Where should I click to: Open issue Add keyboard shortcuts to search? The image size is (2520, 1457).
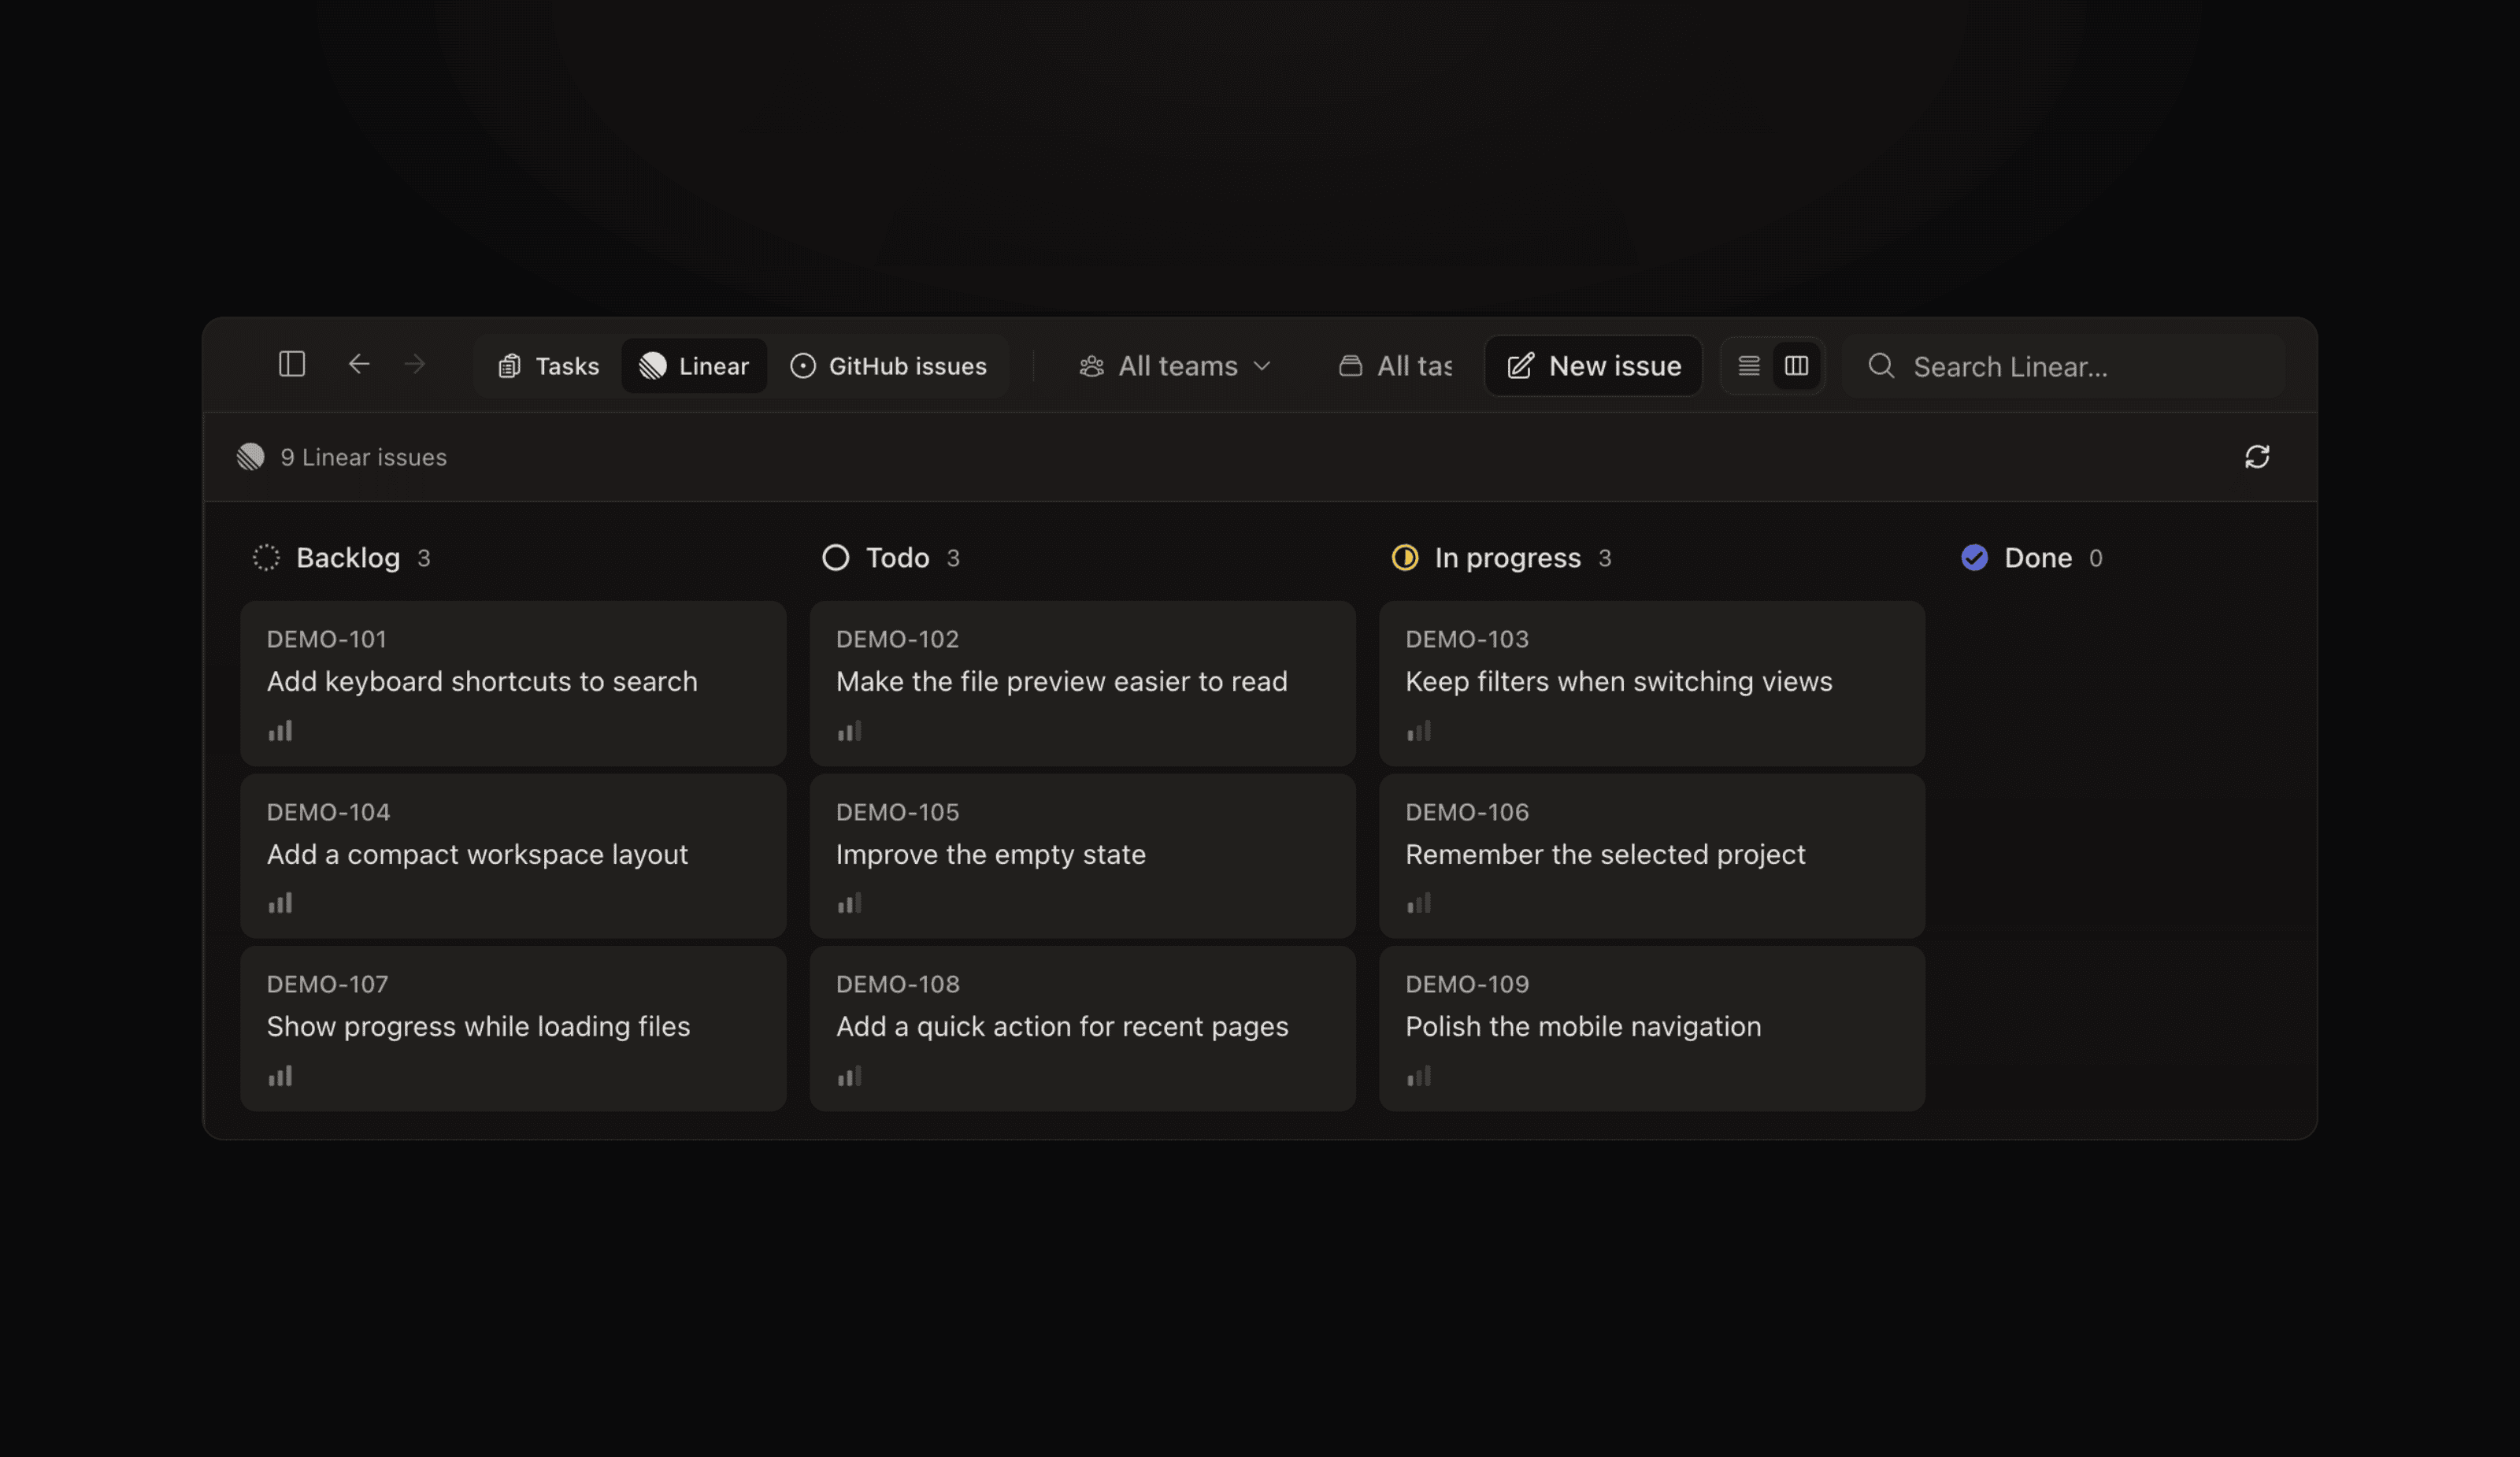coord(513,684)
